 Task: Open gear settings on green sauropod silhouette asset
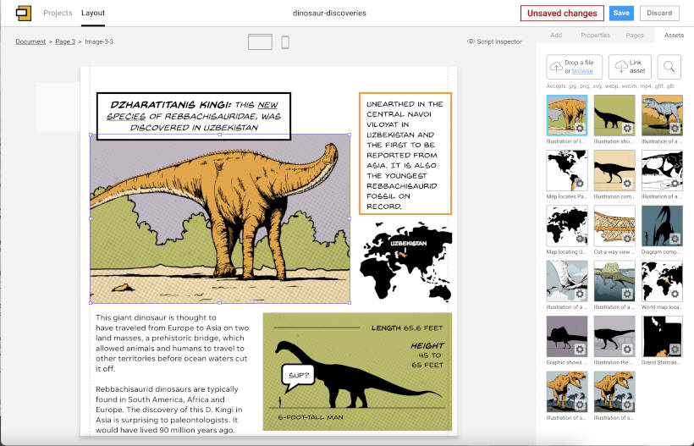(627, 129)
